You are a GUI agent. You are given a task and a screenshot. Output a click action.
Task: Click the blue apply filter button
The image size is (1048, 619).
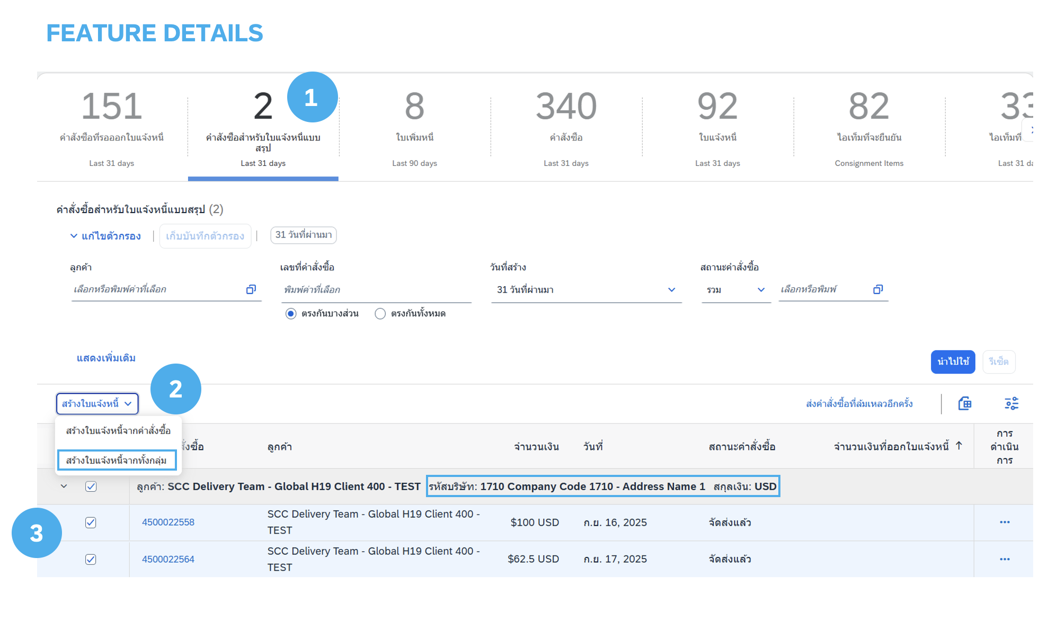point(953,362)
